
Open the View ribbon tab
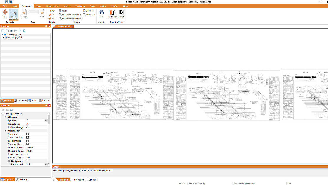coord(39,6)
